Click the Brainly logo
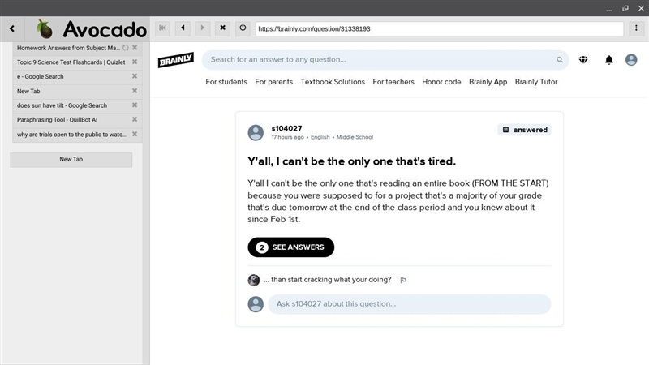649x365 pixels. pyautogui.click(x=176, y=60)
